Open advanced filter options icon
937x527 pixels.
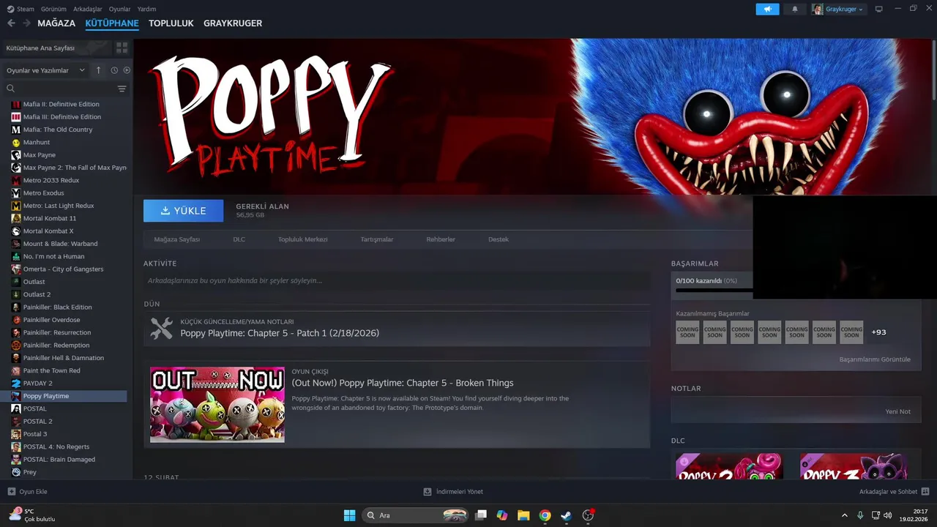(x=122, y=89)
